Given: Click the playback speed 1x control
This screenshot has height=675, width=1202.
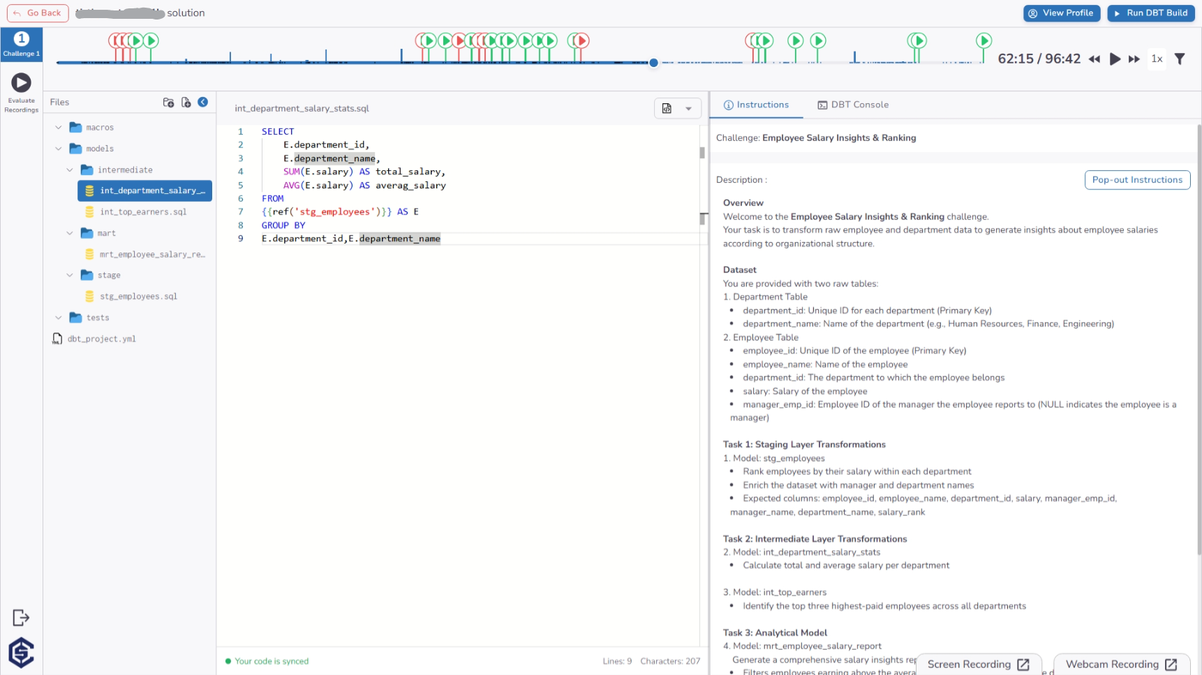Looking at the screenshot, I should point(1156,59).
